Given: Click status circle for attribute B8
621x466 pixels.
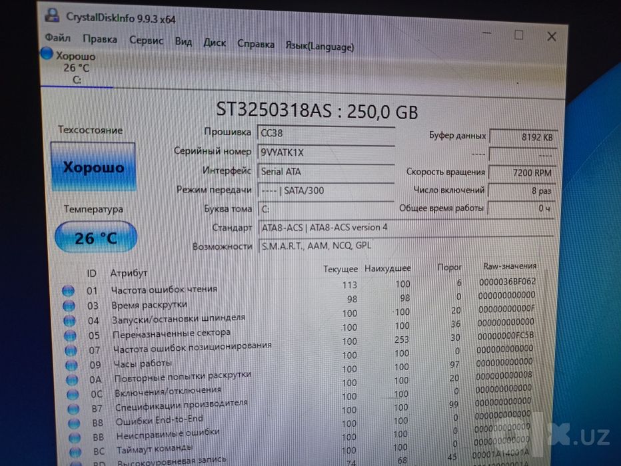Looking at the screenshot, I should click(x=74, y=423).
